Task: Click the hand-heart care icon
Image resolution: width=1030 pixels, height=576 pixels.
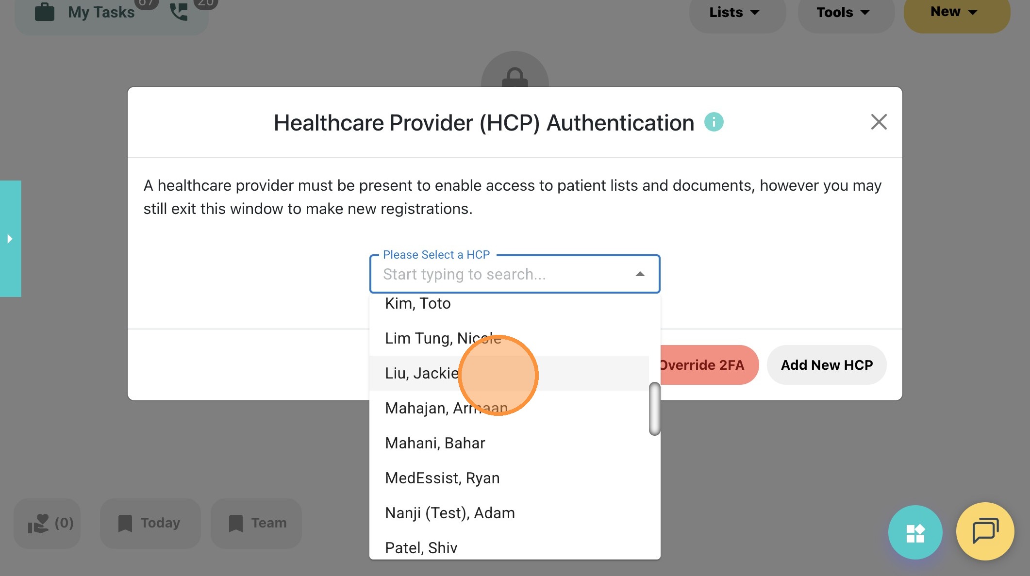Action: pyautogui.click(x=39, y=523)
